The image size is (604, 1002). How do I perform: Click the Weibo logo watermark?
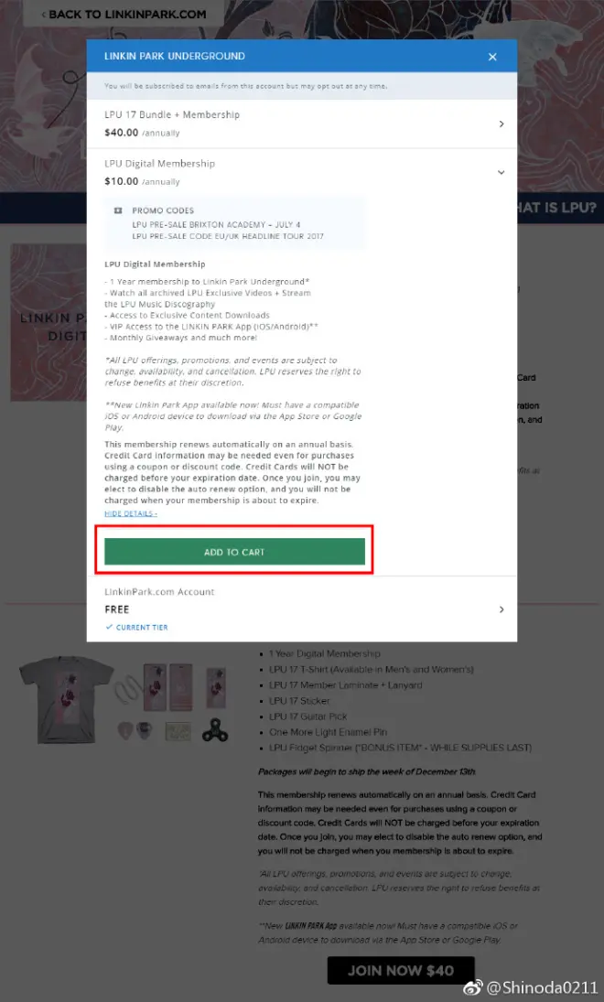point(472,988)
